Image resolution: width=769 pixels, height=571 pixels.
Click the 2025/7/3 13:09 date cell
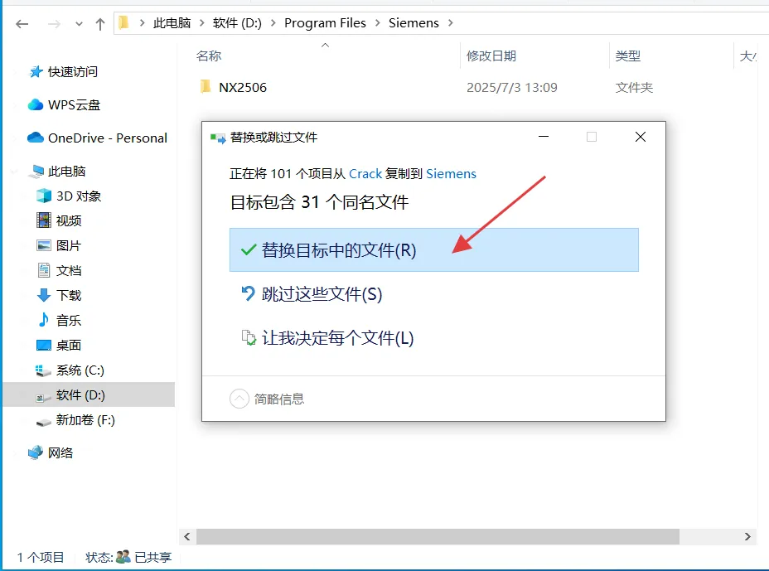tap(511, 87)
